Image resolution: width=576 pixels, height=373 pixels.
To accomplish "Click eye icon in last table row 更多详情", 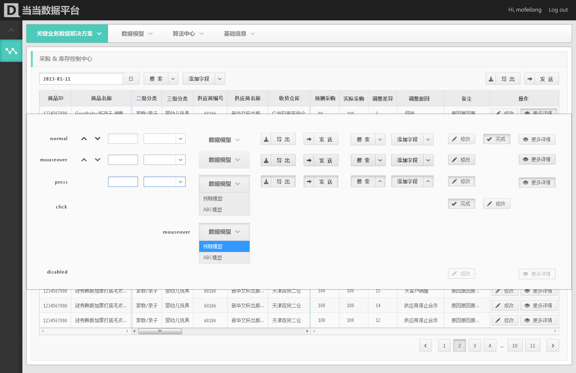I will coord(527,320).
